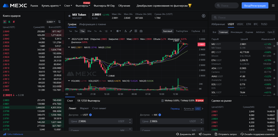Open the Купить крипто dropdown menu
This screenshot has height=137, width=278.
coord(51,6)
